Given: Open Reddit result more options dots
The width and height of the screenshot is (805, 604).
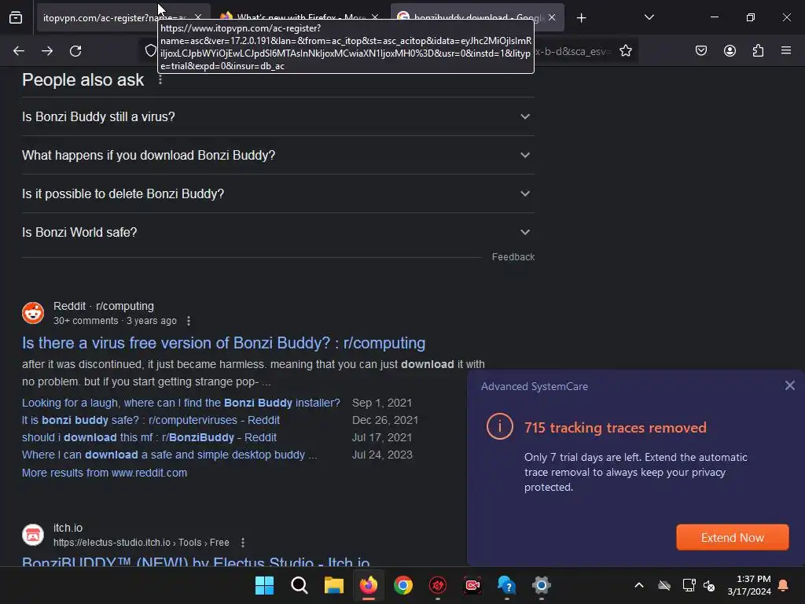Looking at the screenshot, I should click(189, 321).
